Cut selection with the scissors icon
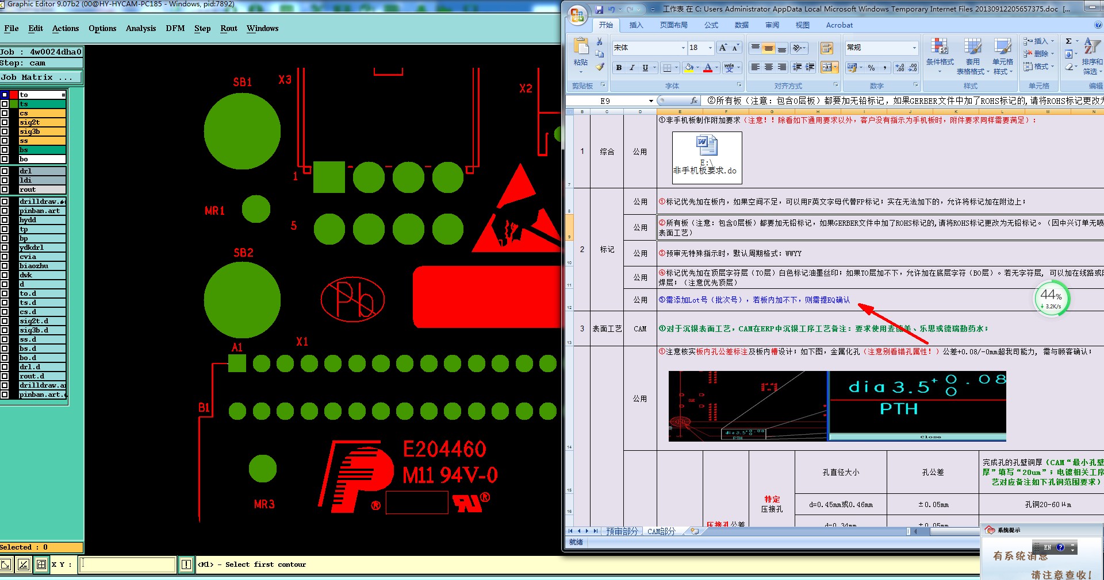Image resolution: width=1104 pixels, height=580 pixels. [x=599, y=41]
